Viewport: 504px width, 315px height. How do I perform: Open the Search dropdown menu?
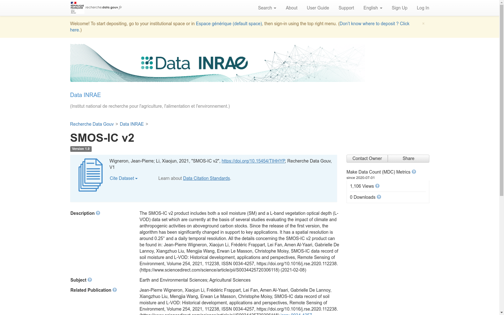266,8
